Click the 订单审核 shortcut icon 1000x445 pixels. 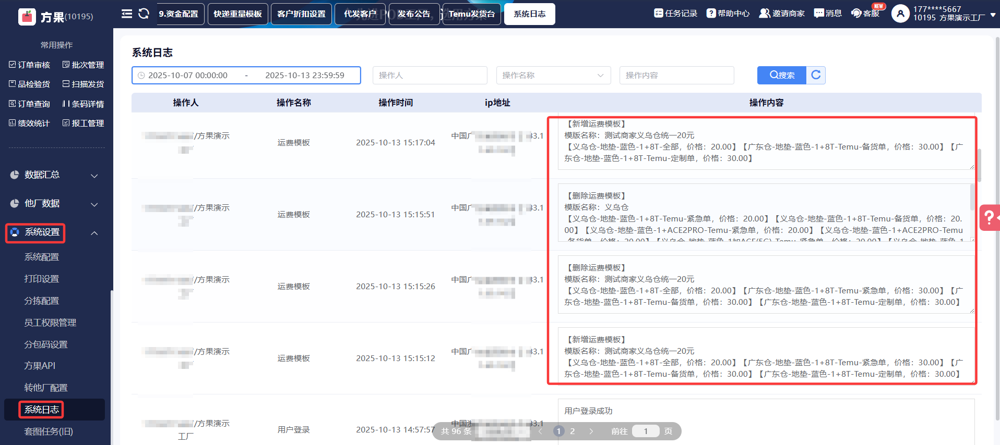click(13, 65)
